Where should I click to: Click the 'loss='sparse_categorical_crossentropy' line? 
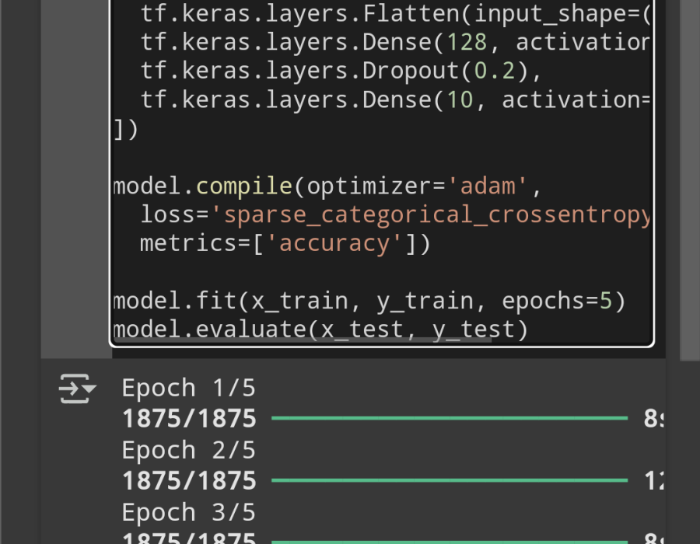click(x=396, y=215)
